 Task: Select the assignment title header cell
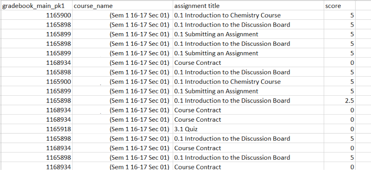coord(248,6)
